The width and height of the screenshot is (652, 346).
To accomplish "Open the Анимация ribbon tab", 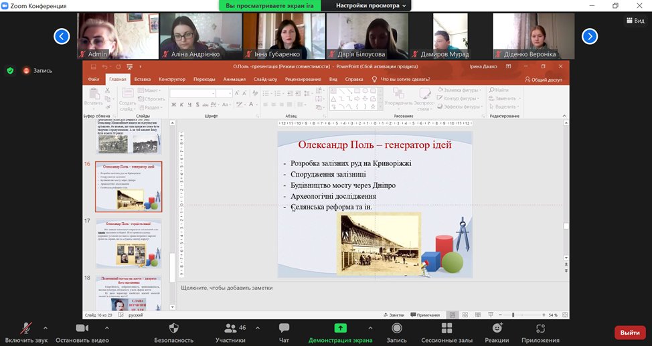I will [x=234, y=79].
